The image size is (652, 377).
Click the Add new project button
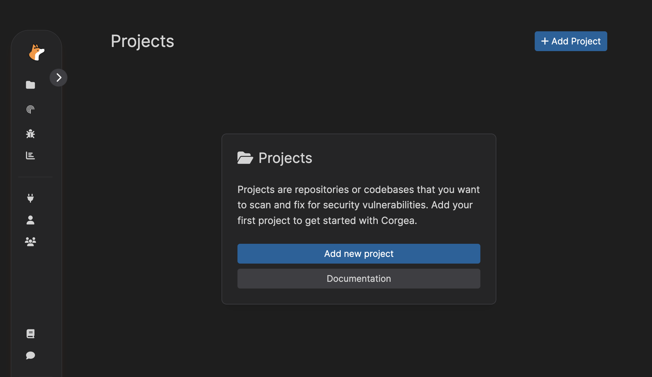pyautogui.click(x=359, y=254)
